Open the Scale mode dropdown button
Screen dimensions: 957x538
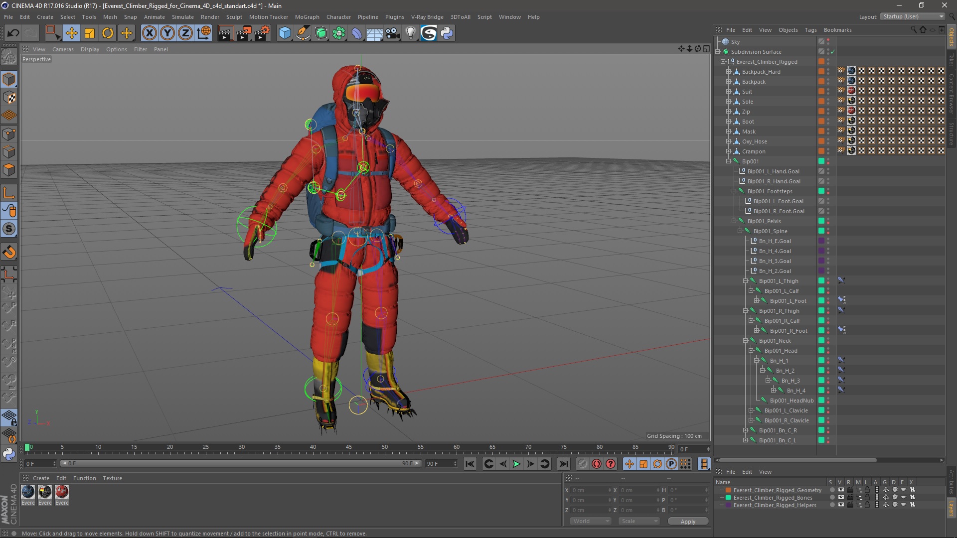[638, 521]
